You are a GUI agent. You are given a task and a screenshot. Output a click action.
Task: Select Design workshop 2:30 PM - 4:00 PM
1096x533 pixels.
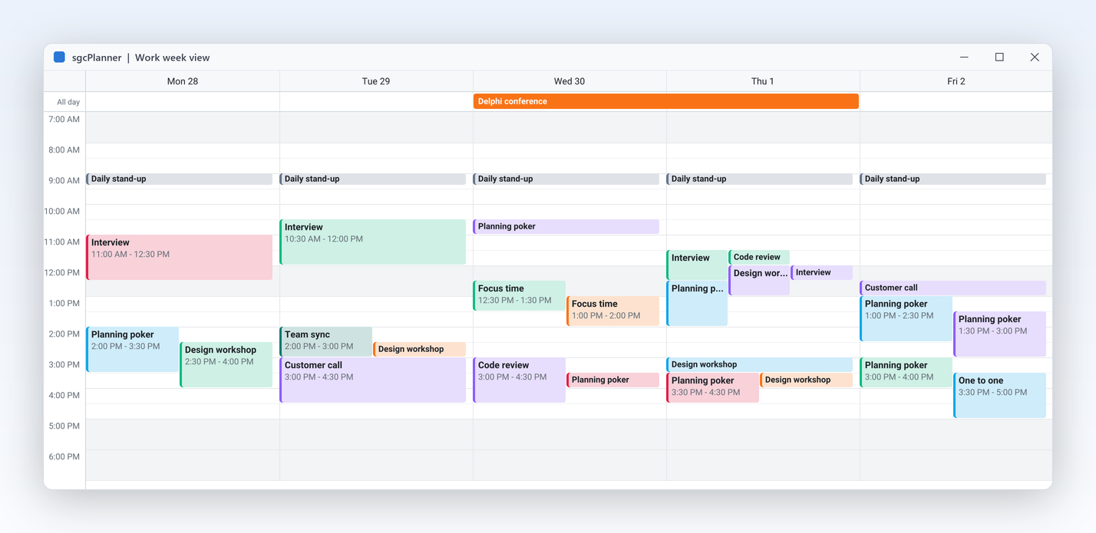click(x=226, y=364)
